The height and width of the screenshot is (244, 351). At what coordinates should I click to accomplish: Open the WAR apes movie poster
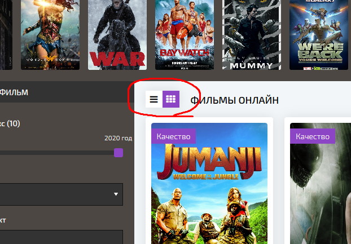[x=117, y=35]
